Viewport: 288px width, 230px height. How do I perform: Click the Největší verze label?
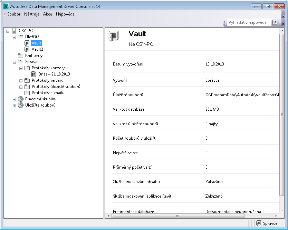pyautogui.click(x=125, y=153)
